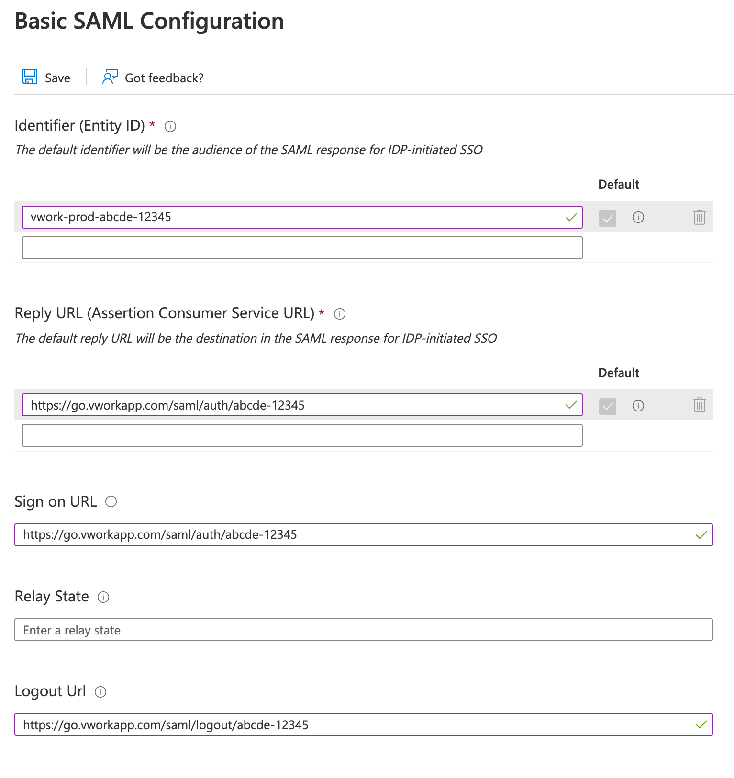Click info icon next to Identifier (Entity ID)
This screenshot has width=734, height=778.
pos(170,126)
